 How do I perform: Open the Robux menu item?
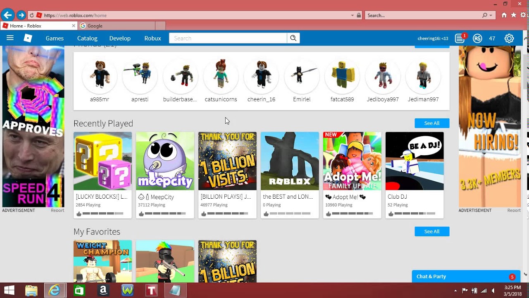point(153,38)
